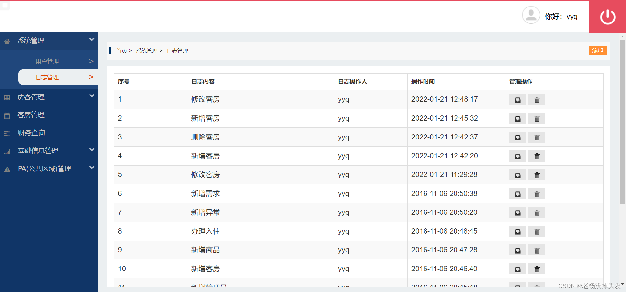The image size is (626, 292).
Task: Open edit icon for row 8 办理入住
Action: pos(517,232)
